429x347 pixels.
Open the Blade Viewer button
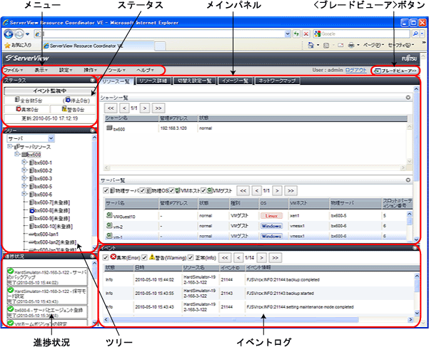tap(395, 71)
